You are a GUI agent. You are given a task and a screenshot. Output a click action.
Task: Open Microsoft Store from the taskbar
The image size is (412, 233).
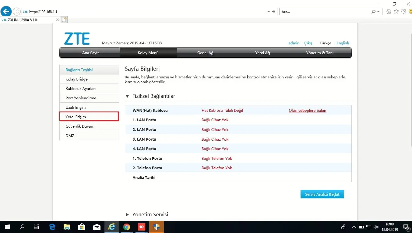[82, 227]
